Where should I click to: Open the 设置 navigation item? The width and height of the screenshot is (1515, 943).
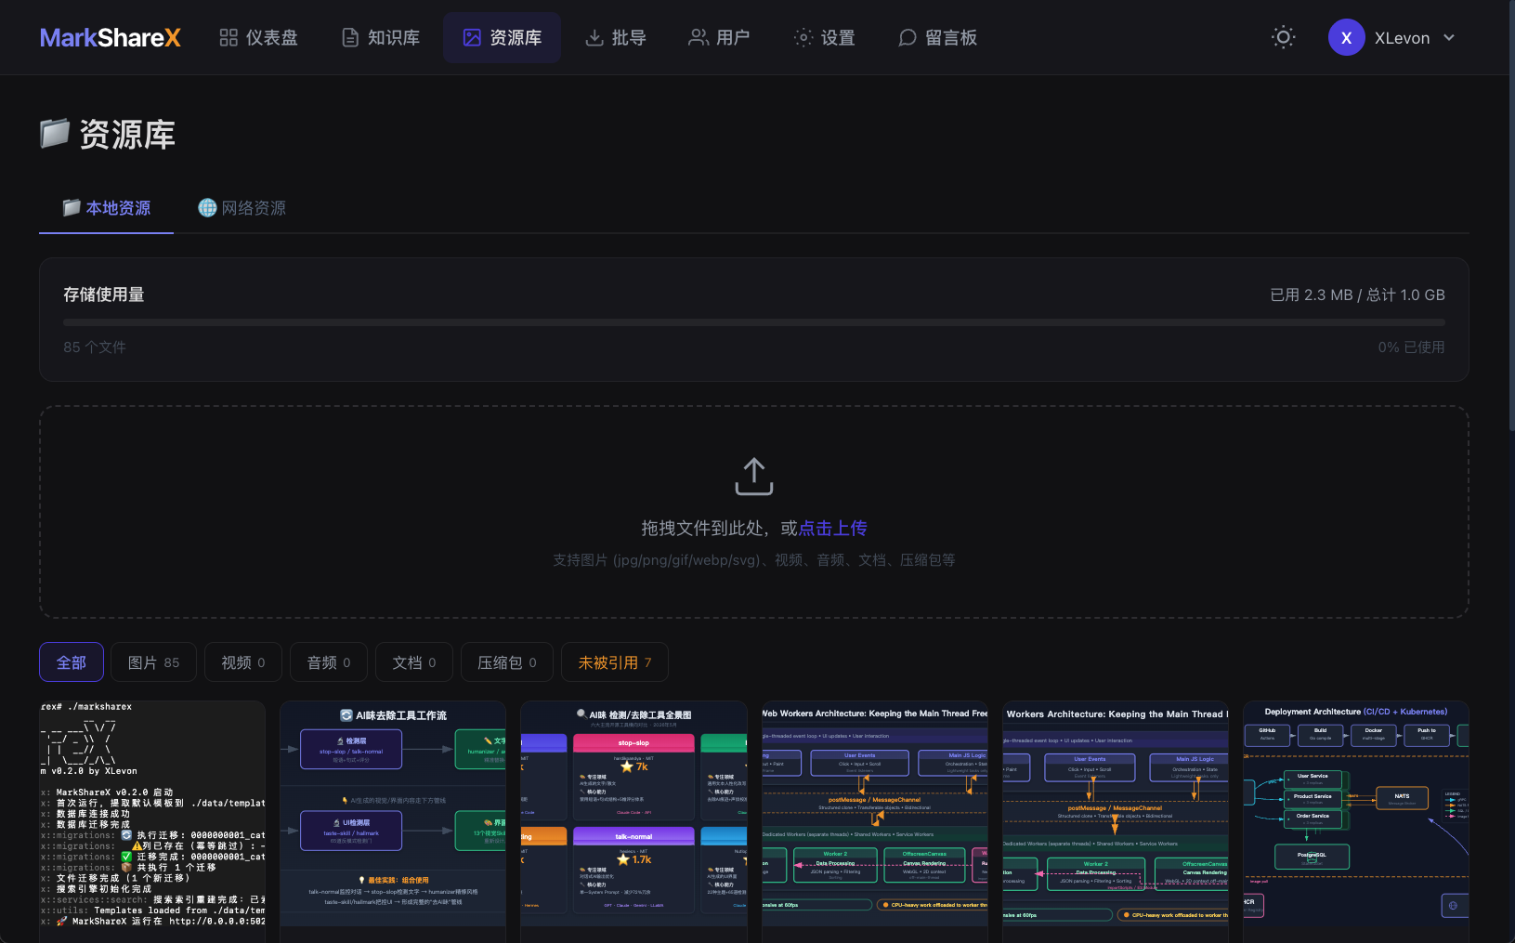coord(824,38)
